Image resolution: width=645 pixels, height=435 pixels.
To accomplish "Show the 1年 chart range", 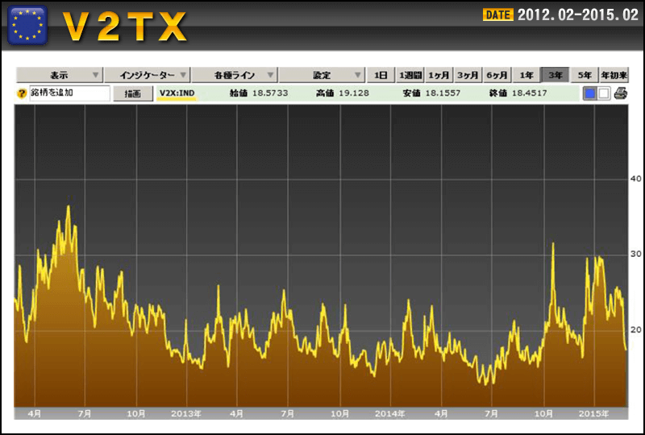I will pyautogui.click(x=526, y=75).
